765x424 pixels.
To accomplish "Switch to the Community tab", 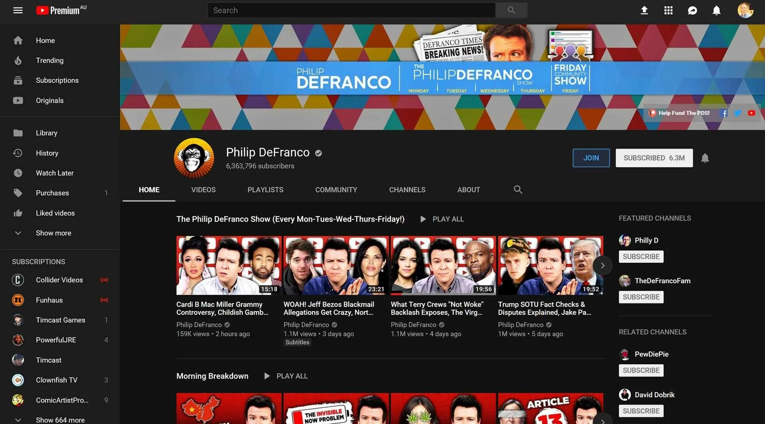I will tap(336, 190).
